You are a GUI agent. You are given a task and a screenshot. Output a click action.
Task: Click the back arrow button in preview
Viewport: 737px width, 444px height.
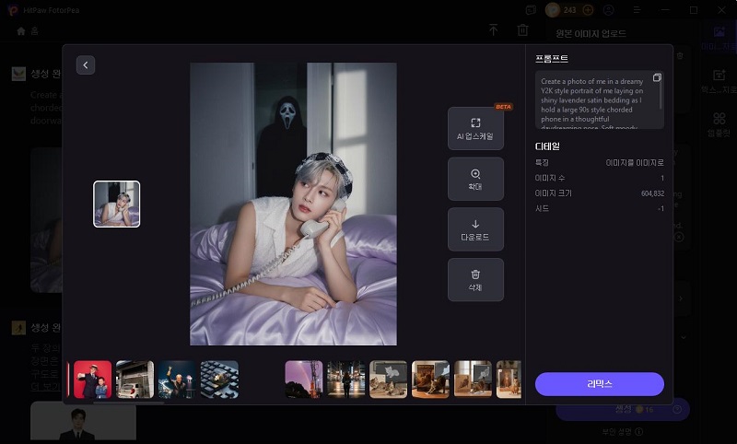(x=86, y=64)
